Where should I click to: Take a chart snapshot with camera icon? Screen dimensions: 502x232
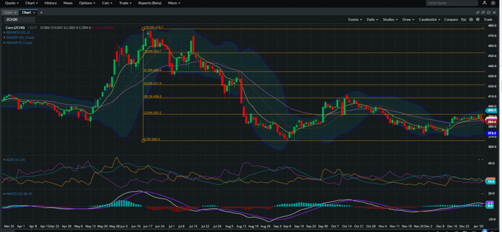click(x=471, y=19)
